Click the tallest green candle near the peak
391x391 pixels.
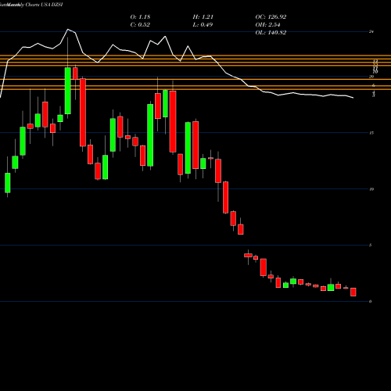(68, 91)
